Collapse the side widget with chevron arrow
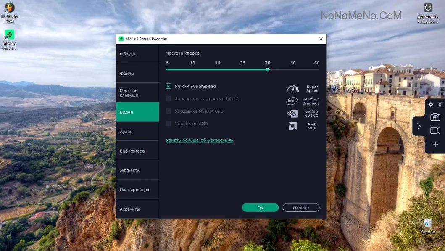 coord(419,126)
